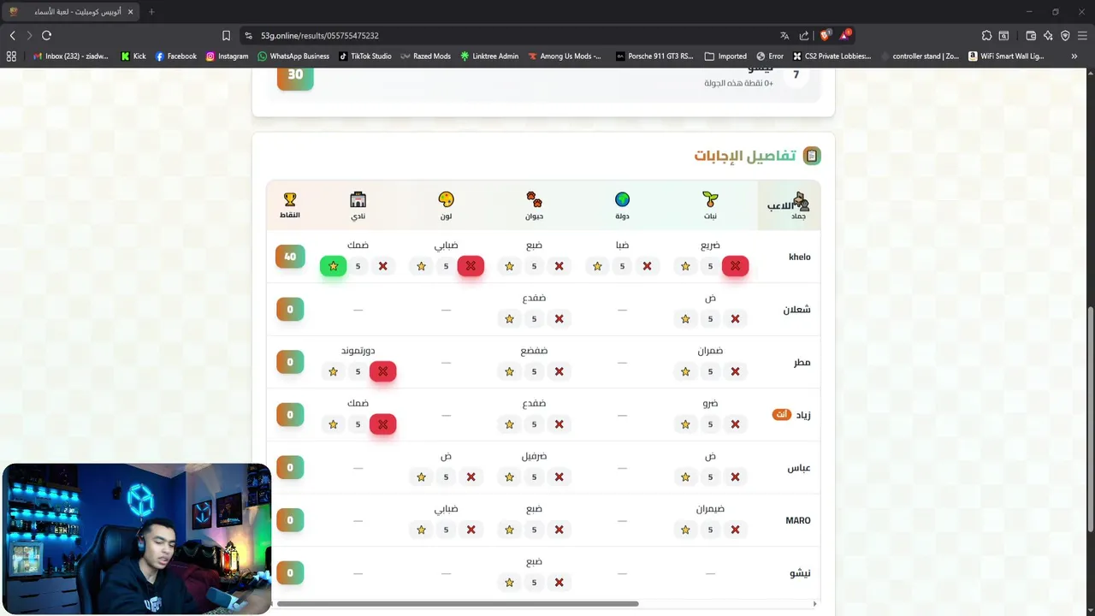The width and height of the screenshot is (1095, 616).
Task: Open the apps grid icon on bookmarks bar
Action: click(x=11, y=56)
